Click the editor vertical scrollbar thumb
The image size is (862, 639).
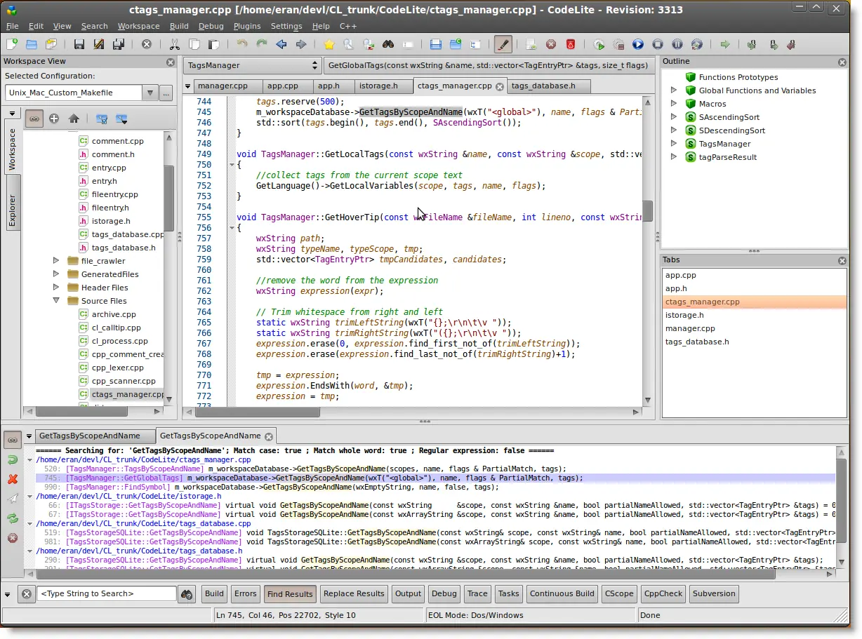click(x=648, y=210)
